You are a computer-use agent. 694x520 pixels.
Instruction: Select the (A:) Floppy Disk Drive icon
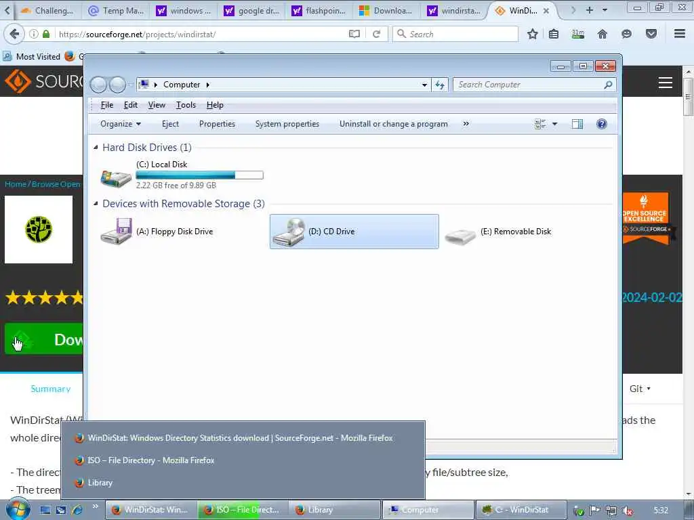[x=117, y=232]
